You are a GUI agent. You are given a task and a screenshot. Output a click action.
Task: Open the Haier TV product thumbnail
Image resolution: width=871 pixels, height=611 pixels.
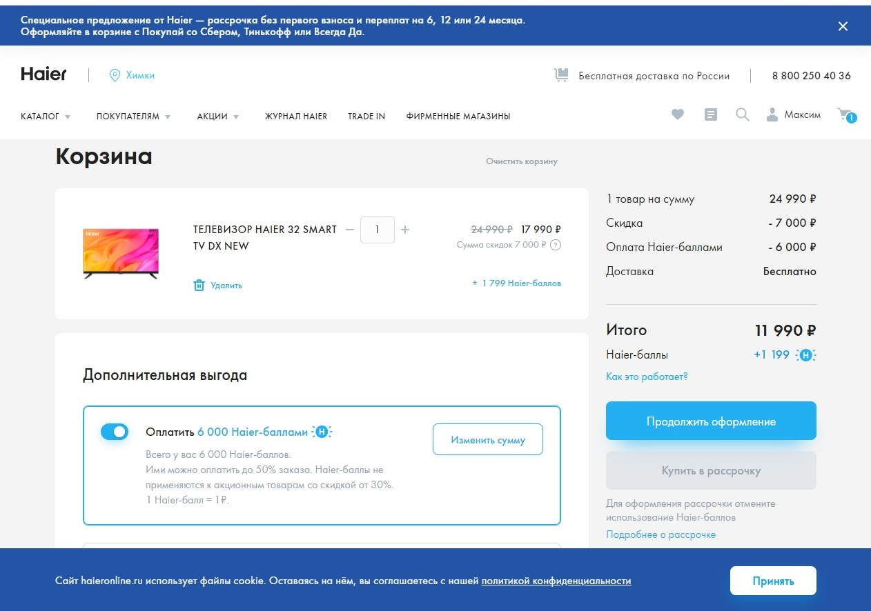click(121, 254)
